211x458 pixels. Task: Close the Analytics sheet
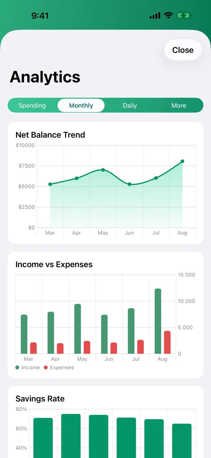pyautogui.click(x=183, y=50)
